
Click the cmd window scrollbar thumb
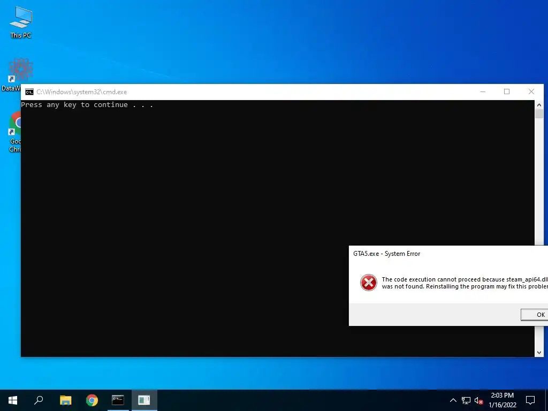tap(539, 114)
